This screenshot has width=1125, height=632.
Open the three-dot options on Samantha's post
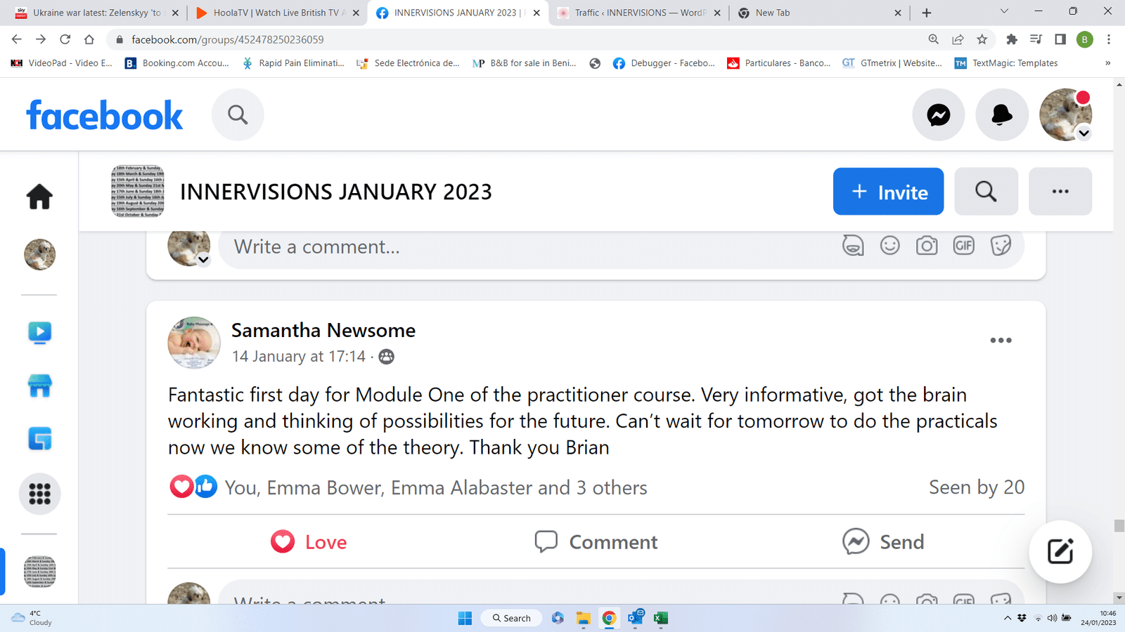1001,341
